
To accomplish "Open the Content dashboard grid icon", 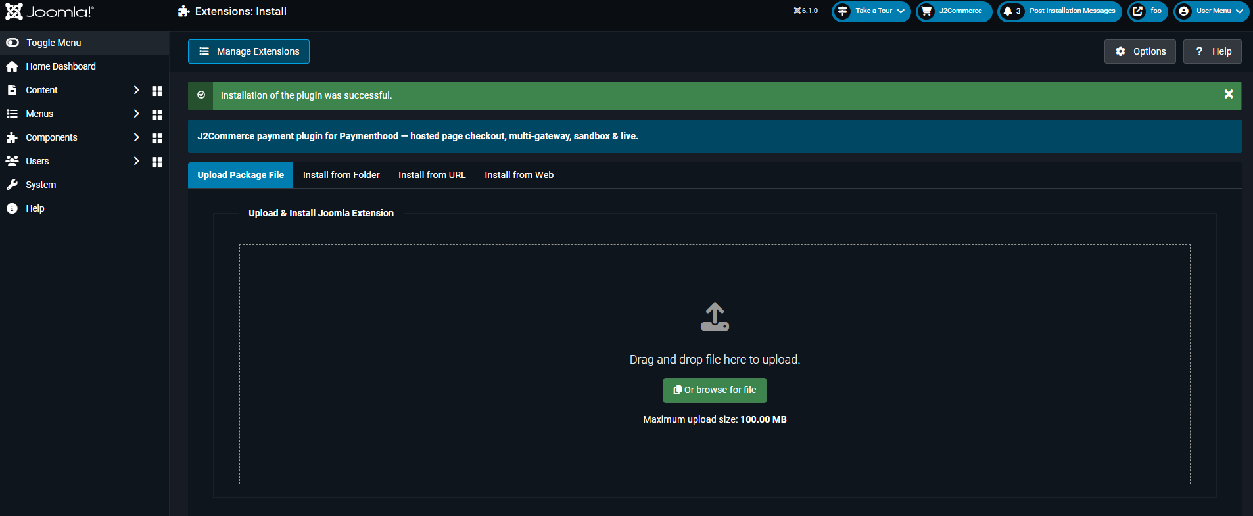I will click(x=157, y=91).
